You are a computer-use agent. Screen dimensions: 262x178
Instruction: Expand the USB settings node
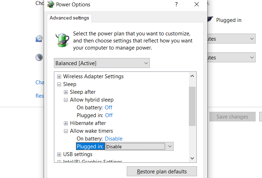click(x=59, y=155)
